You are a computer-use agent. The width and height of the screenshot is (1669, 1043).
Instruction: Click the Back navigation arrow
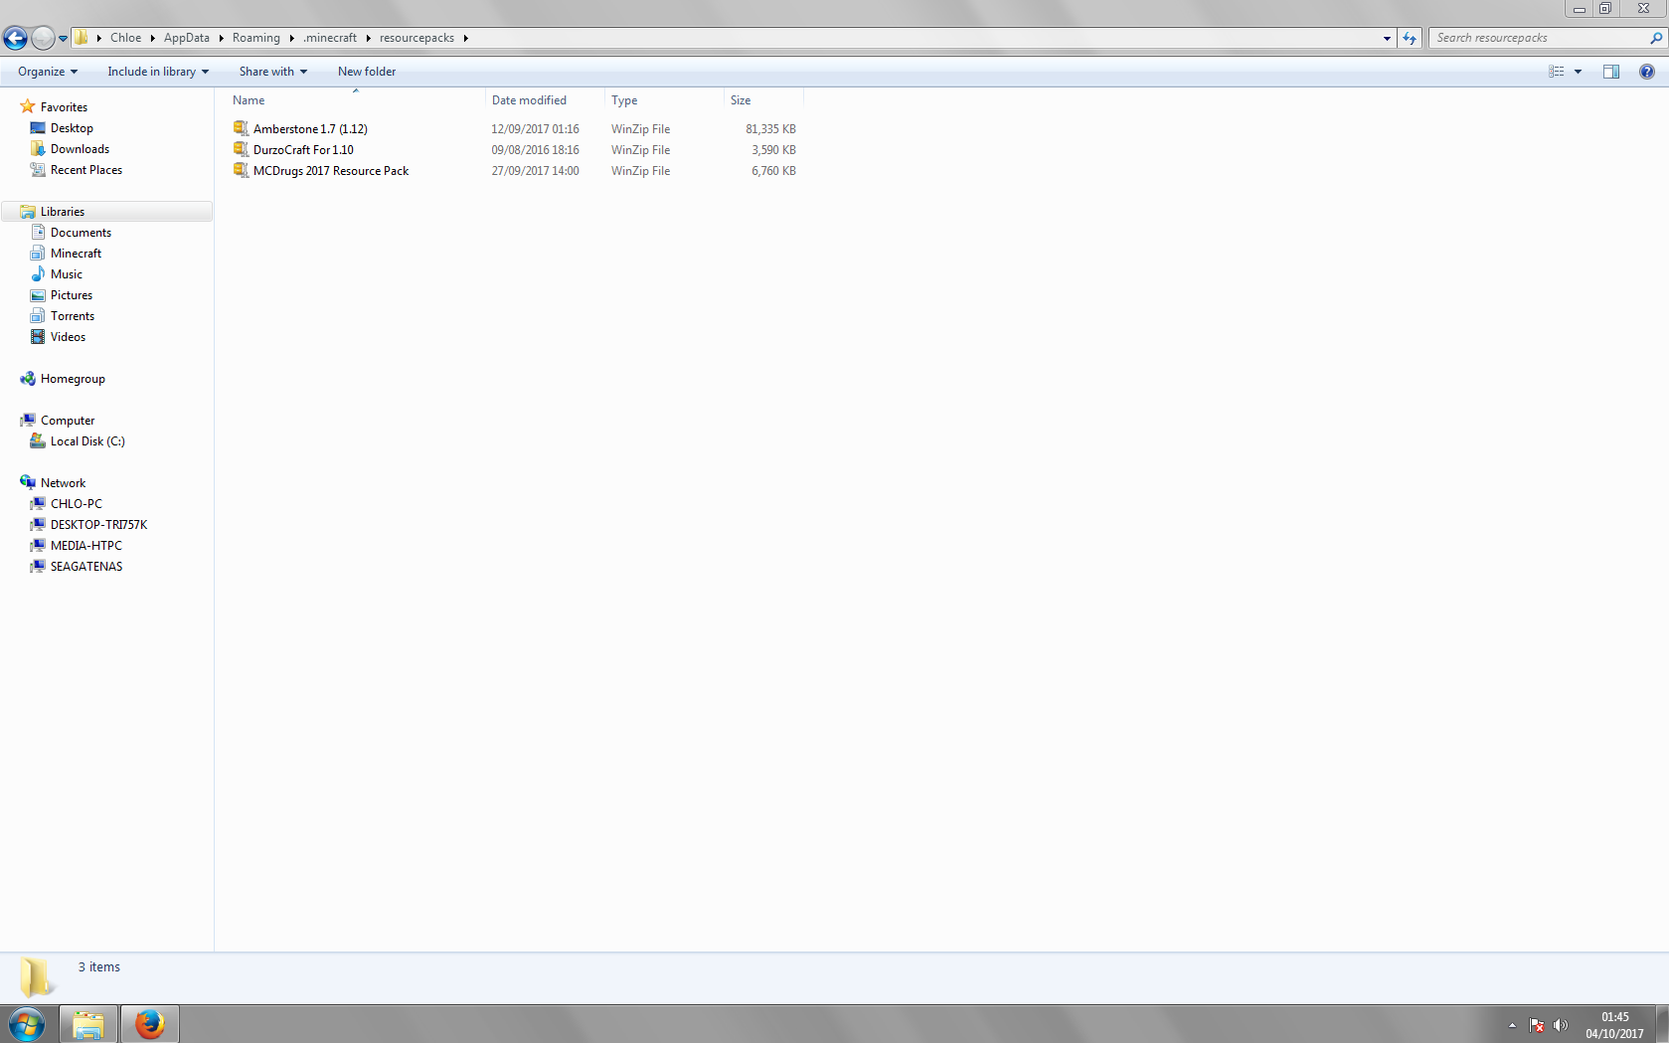pyautogui.click(x=16, y=38)
